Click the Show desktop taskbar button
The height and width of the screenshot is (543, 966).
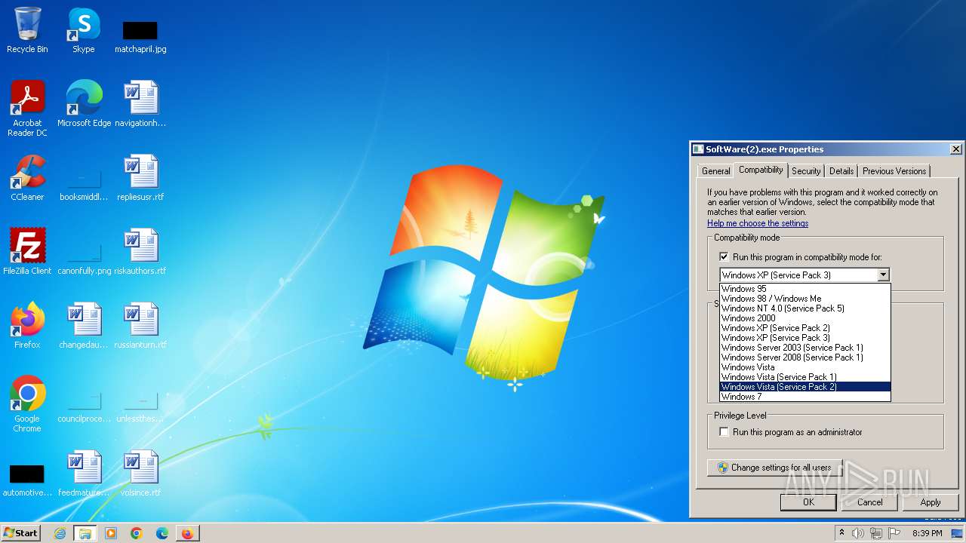click(x=958, y=533)
